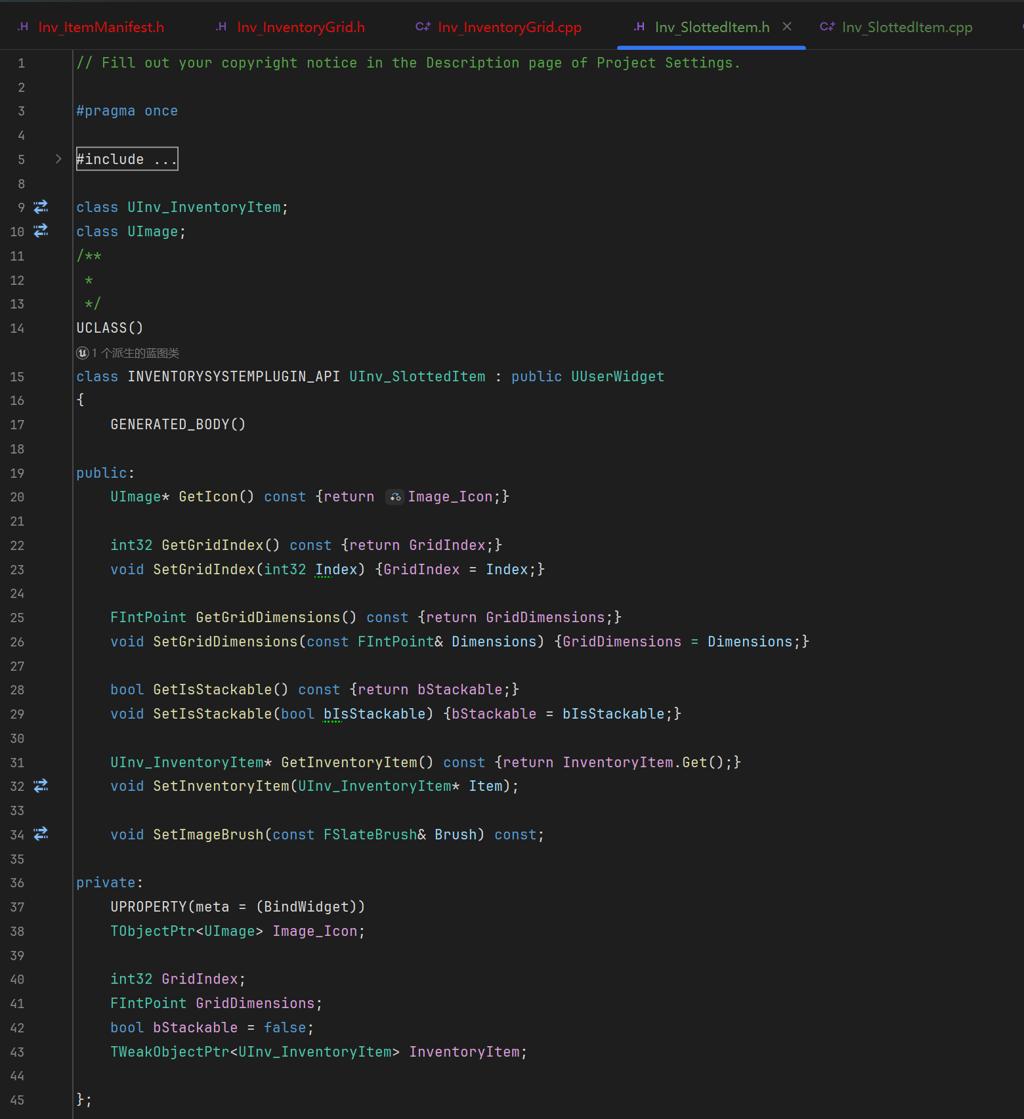Click the UInv_SlottedItem class name on line 15

pos(417,377)
